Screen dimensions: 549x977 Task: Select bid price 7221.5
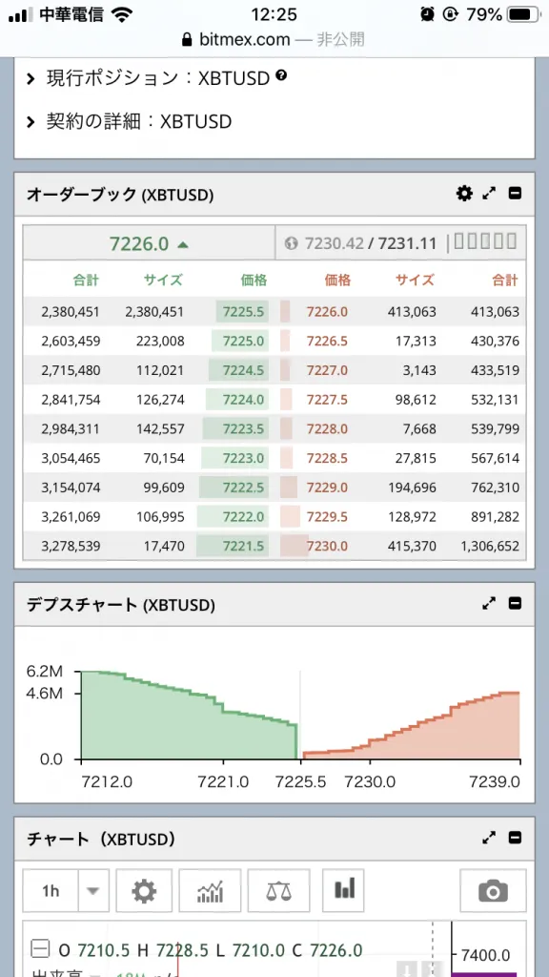pyautogui.click(x=243, y=546)
